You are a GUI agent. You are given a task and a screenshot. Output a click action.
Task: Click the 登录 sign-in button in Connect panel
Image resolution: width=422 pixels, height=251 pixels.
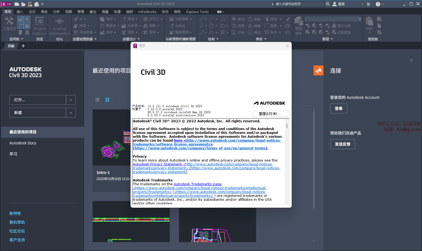tap(339, 109)
